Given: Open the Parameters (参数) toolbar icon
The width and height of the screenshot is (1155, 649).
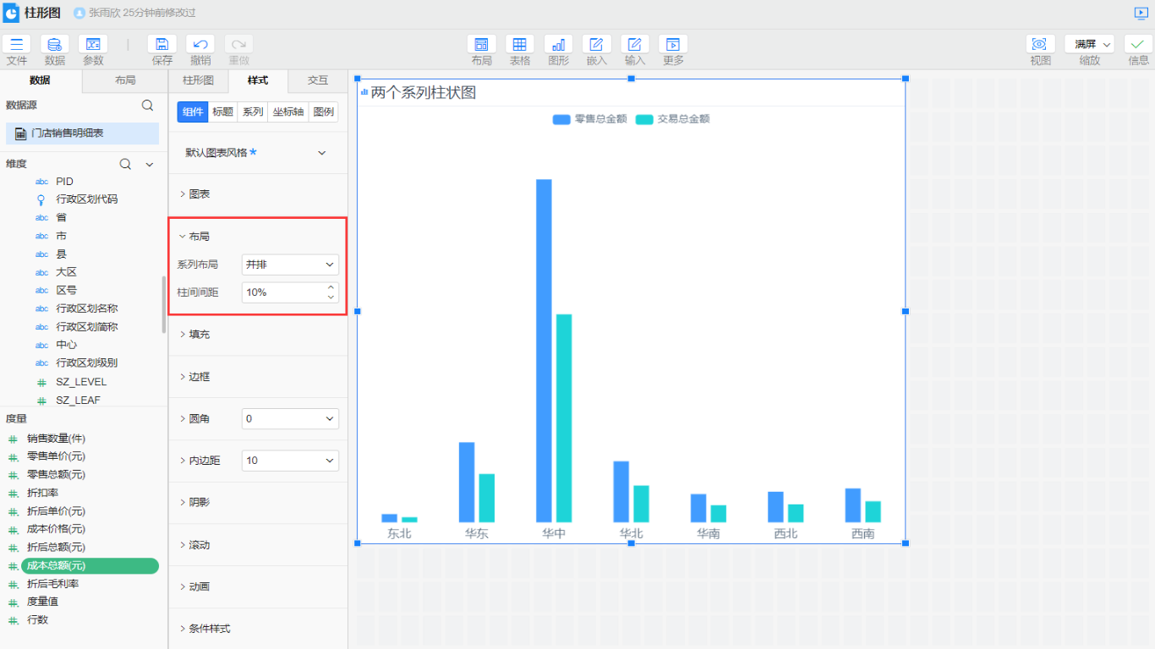Looking at the screenshot, I should click(93, 45).
